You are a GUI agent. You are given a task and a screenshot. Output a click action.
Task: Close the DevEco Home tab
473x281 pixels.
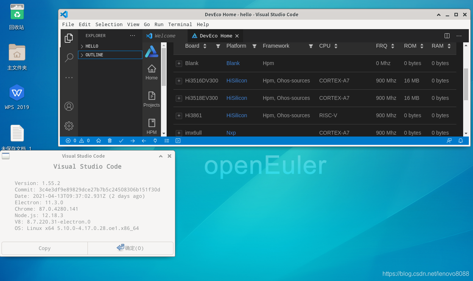pos(237,36)
